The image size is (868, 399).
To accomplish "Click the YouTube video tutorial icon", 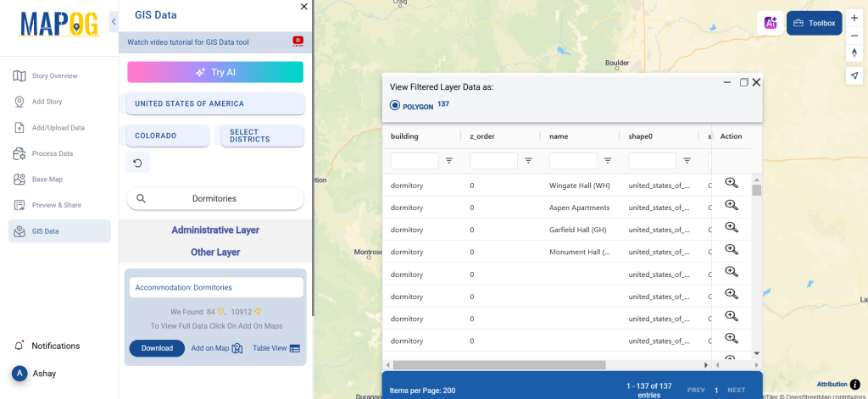I will (x=298, y=41).
